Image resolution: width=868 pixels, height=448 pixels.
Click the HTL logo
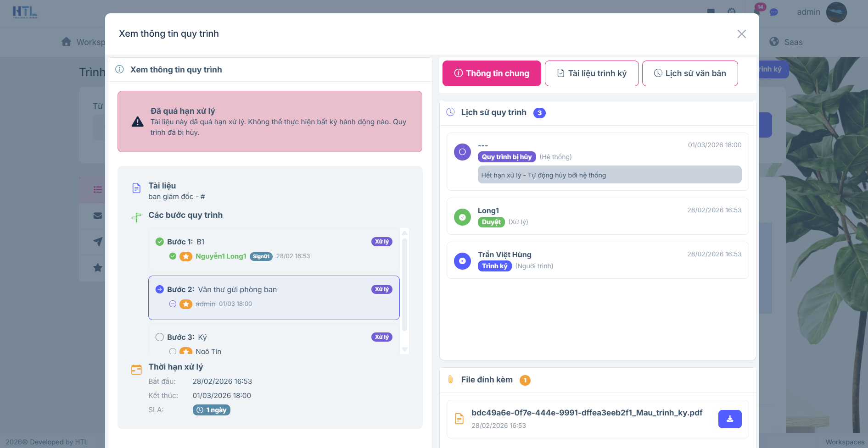click(25, 12)
